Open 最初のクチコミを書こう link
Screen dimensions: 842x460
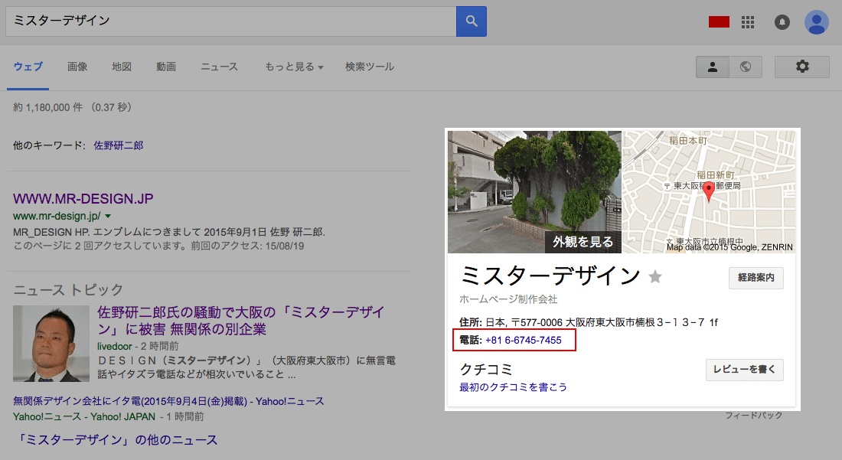point(513,387)
